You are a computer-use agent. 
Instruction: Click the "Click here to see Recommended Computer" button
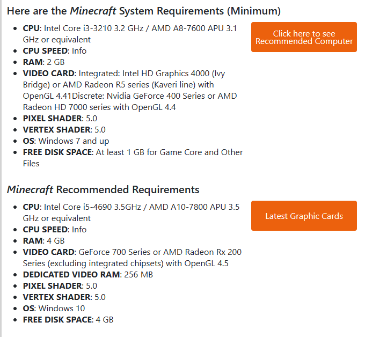point(304,37)
